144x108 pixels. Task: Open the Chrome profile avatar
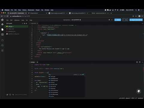pyautogui.click(x=139, y=16)
